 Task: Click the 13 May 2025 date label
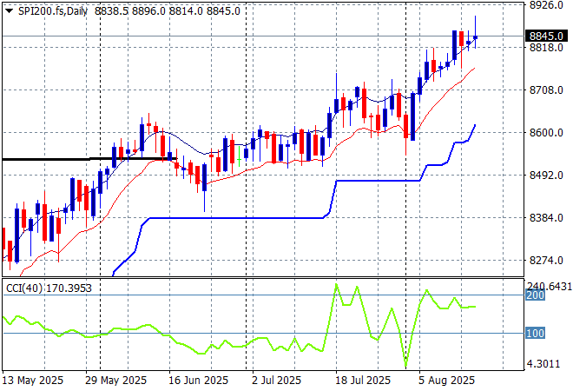pyautogui.click(x=34, y=380)
